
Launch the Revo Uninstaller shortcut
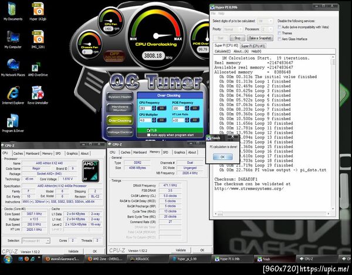click(x=38, y=96)
